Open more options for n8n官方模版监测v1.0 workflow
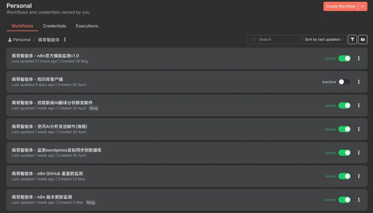373x213 pixels. tap(359, 58)
